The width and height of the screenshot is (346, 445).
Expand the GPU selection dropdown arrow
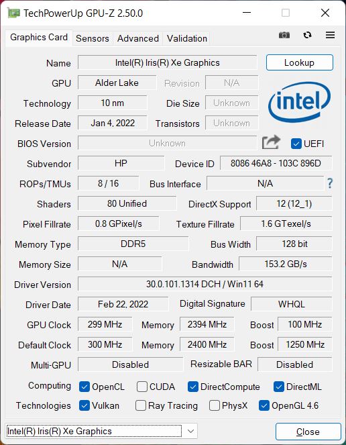tap(191, 431)
